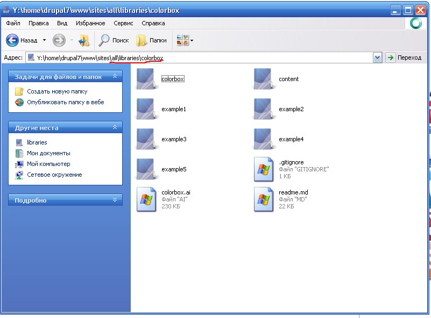The height and width of the screenshot is (318, 431).
Task: Click the .gitignore file name
Action: pos(291,162)
